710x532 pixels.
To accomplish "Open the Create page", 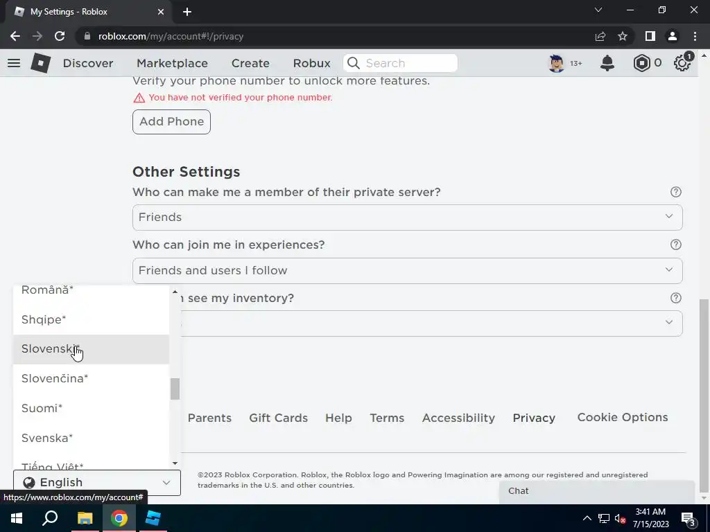I will tap(250, 63).
